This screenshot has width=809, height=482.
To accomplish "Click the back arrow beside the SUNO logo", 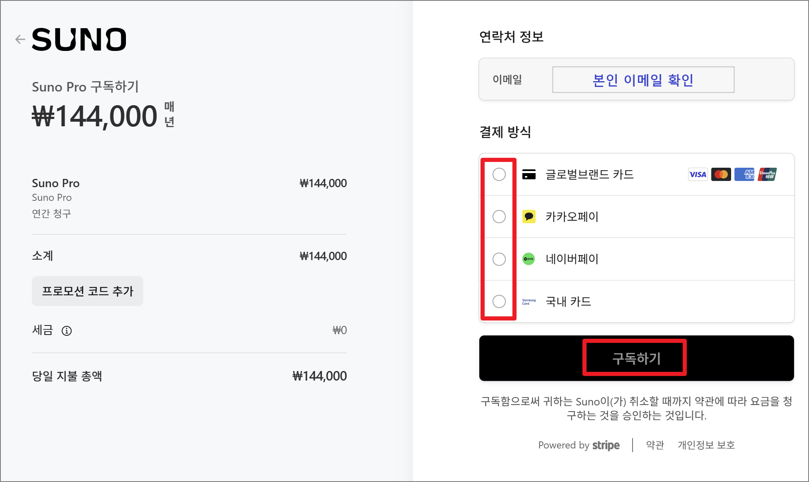I will coord(19,39).
